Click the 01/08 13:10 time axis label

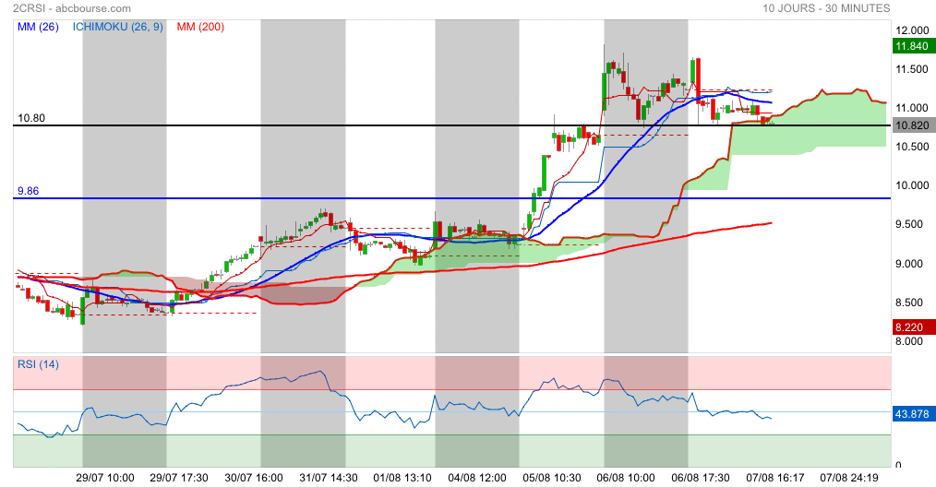402,478
